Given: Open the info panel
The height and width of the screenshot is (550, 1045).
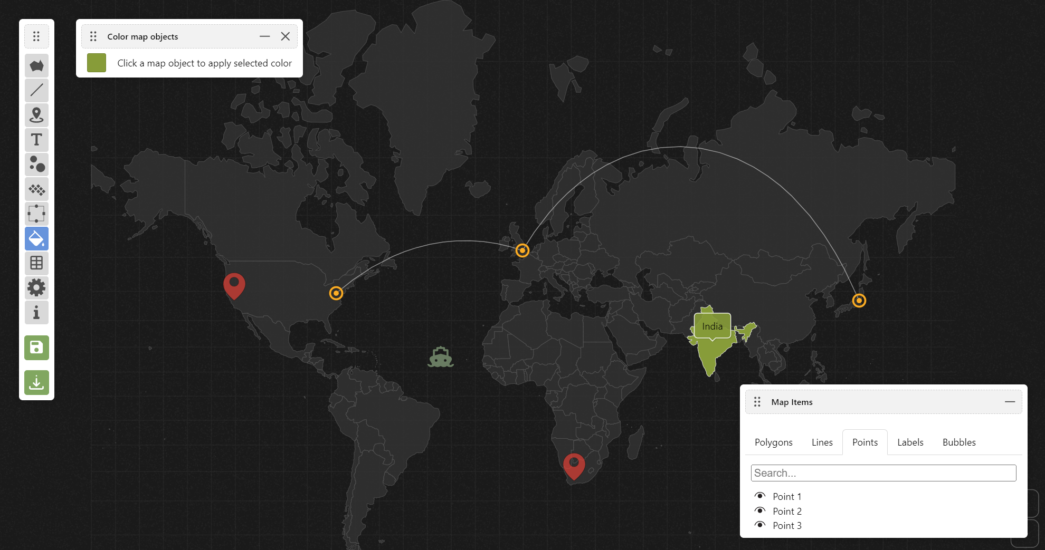Looking at the screenshot, I should pos(36,312).
